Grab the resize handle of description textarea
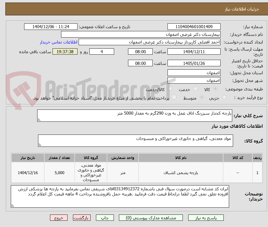The image size is (268, 227). [39, 120]
